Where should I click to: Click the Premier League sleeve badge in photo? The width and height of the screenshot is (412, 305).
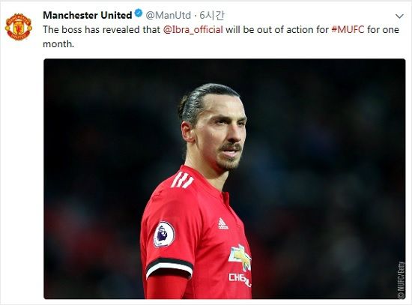click(x=164, y=234)
